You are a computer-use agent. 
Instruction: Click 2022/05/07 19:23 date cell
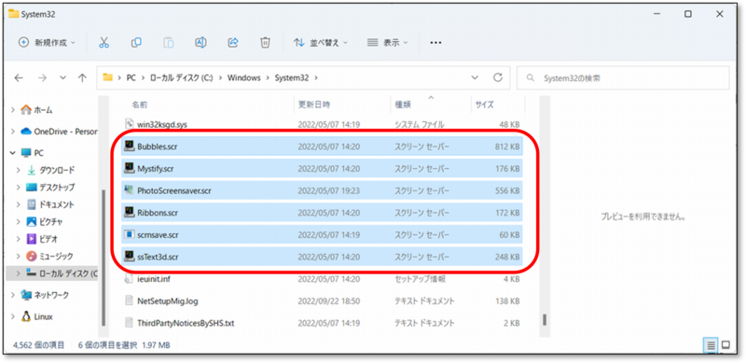tap(329, 190)
